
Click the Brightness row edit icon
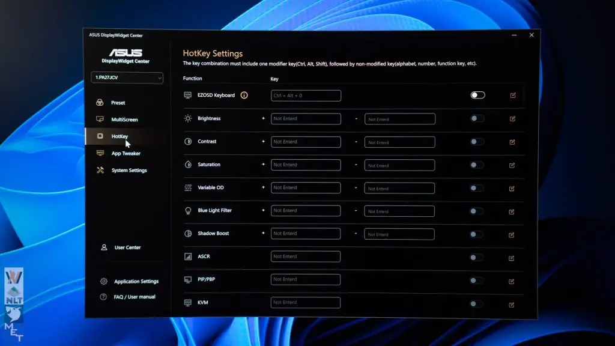point(513,118)
